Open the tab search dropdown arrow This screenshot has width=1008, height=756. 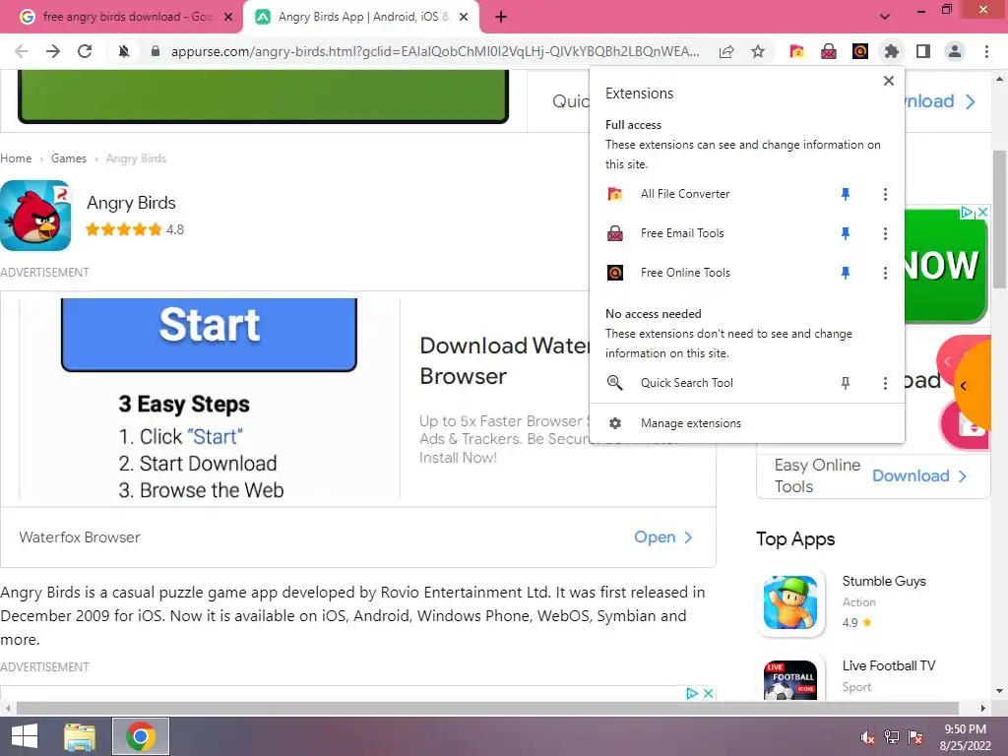pyautogui.click(x=885, y=17)
